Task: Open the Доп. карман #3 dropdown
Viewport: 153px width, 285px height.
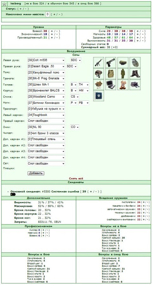Action: 46,151
